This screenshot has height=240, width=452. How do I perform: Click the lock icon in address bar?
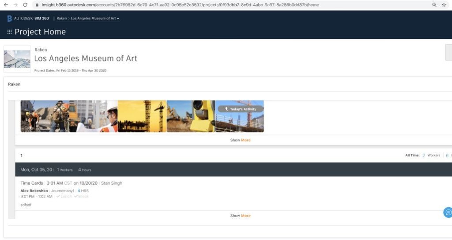[37, 5]
